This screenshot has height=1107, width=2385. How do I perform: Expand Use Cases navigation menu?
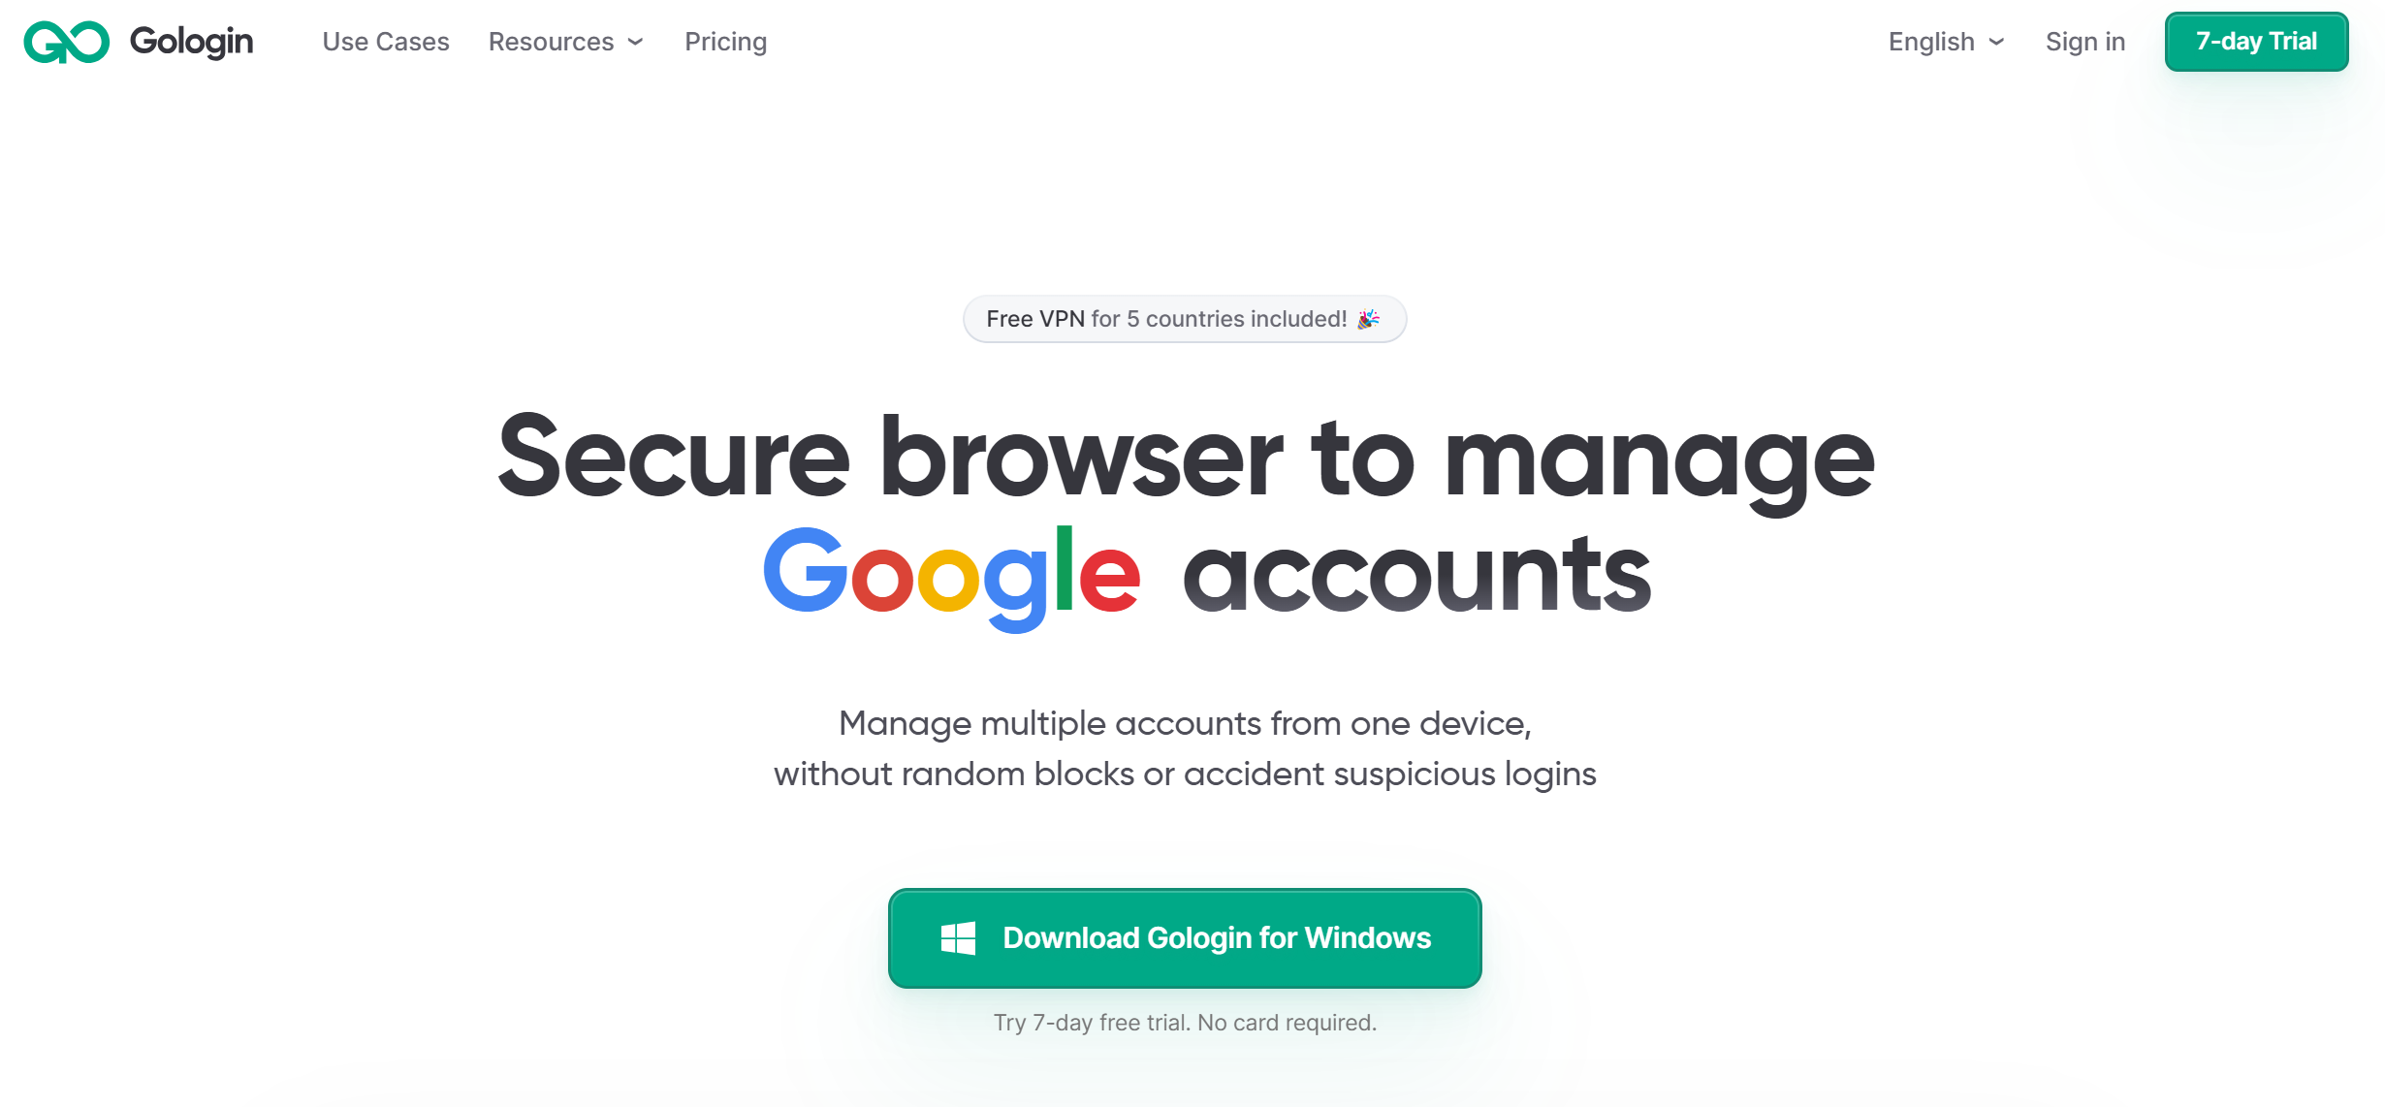pyautogui.click(x=386, y=41)
